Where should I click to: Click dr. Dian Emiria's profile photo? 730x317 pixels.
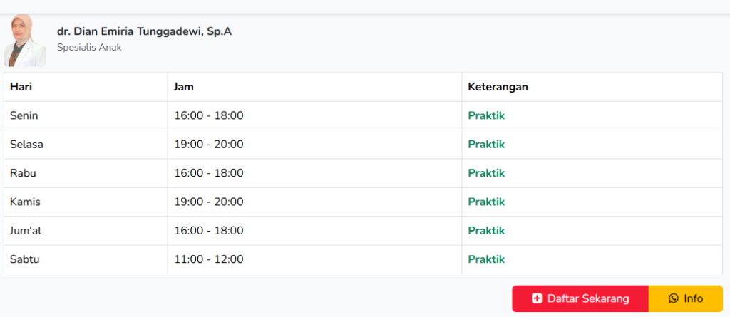24,41
